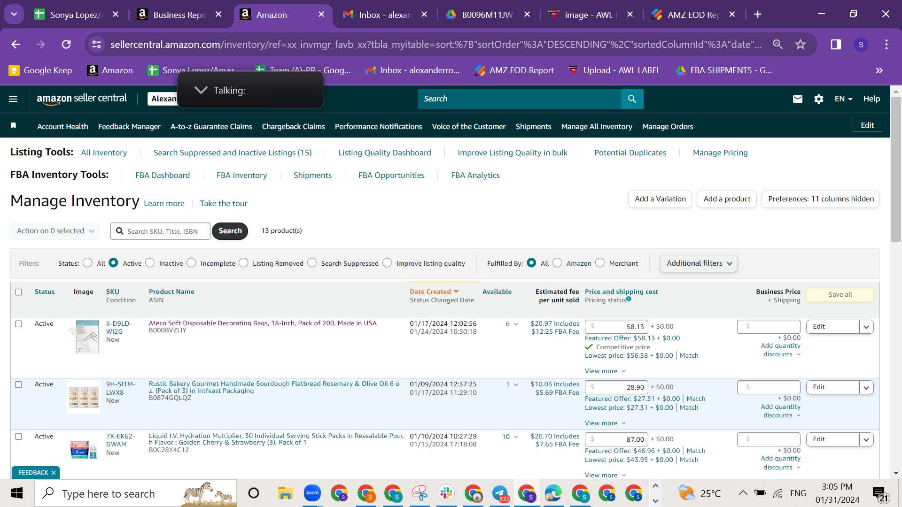
Task: Select the Incomplete status filter
Action: click(x=191, y=263)
